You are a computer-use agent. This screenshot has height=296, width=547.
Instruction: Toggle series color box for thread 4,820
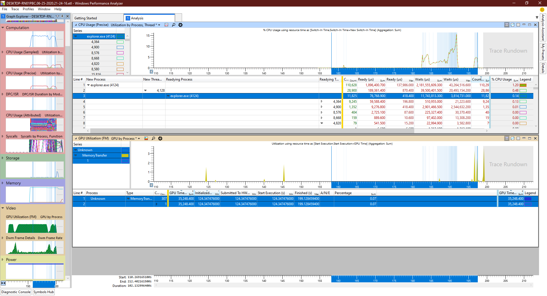pos(120,64)
